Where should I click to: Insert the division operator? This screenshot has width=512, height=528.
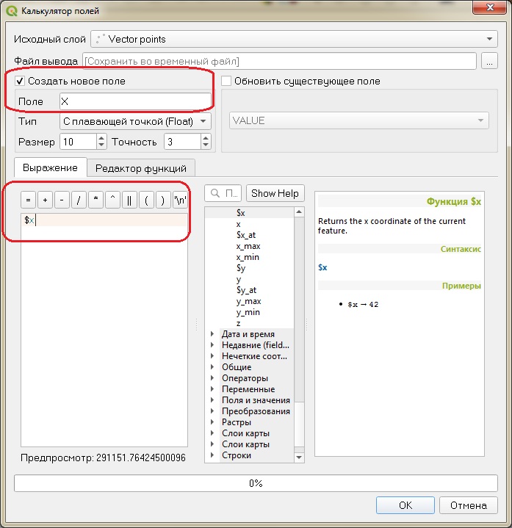click(x=79, y=200)
